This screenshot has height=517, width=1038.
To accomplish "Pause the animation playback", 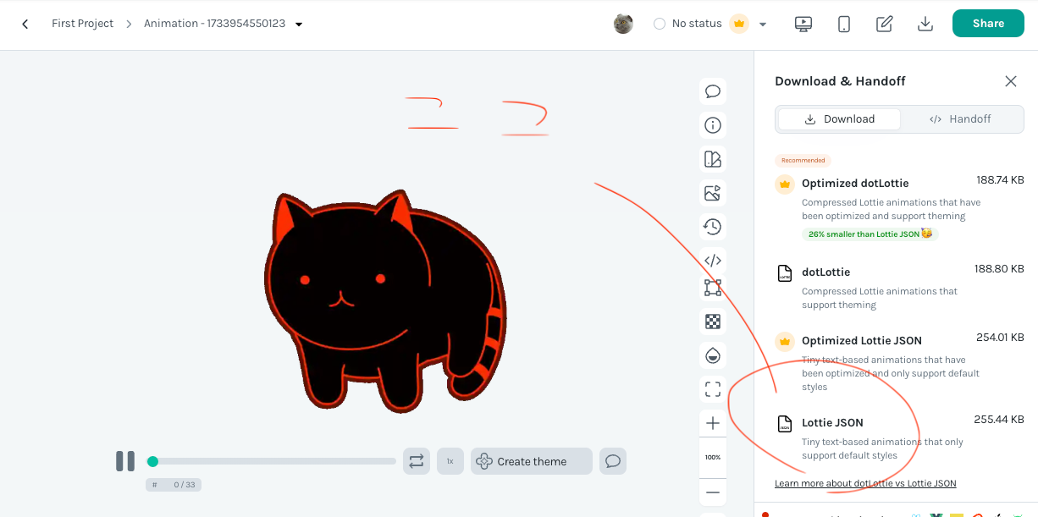I will (x=125, y=461).
